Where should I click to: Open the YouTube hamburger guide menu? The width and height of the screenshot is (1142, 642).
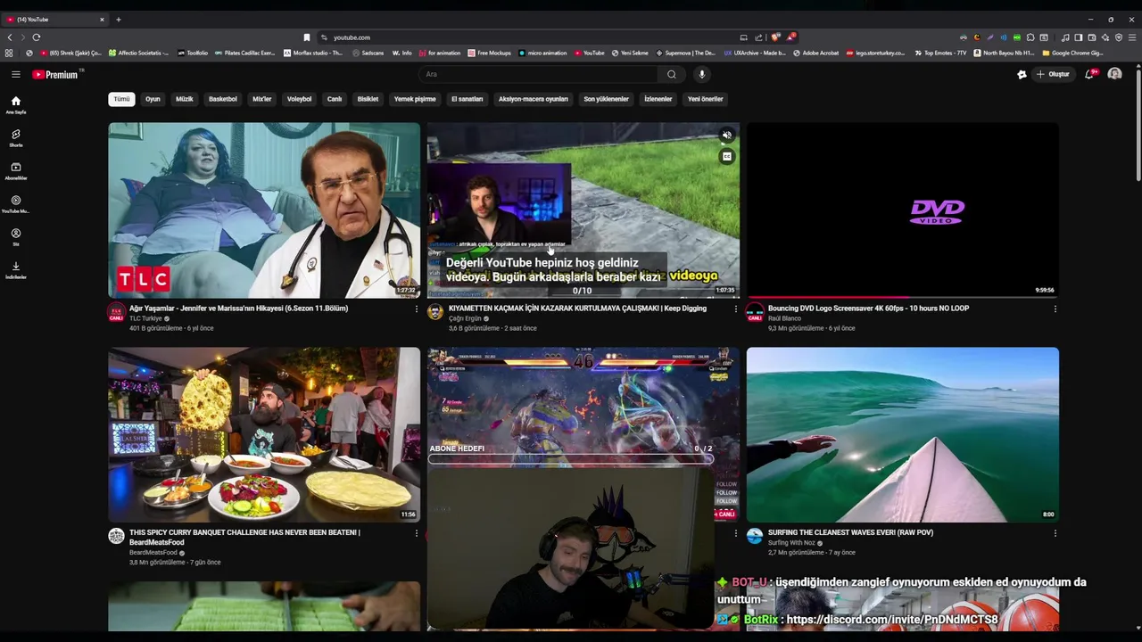(x=15, y=74)
